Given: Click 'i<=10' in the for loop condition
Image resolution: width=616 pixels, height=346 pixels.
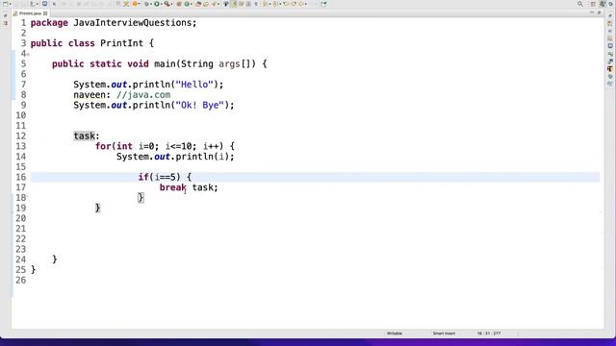Looking at the screenshot, I should [x=179, y=146].
